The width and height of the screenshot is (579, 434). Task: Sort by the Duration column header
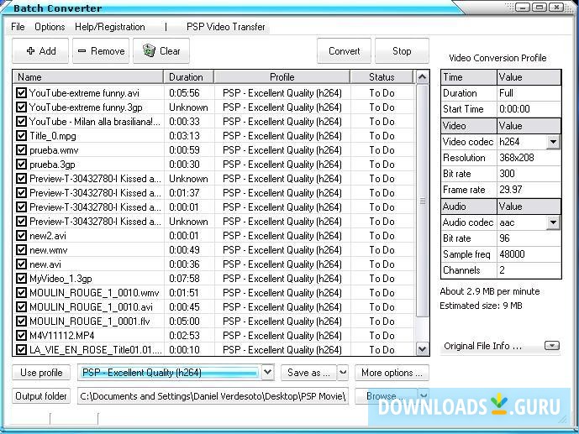tap(188, 77)
